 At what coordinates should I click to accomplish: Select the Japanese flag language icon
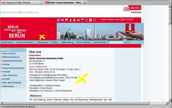90,20
